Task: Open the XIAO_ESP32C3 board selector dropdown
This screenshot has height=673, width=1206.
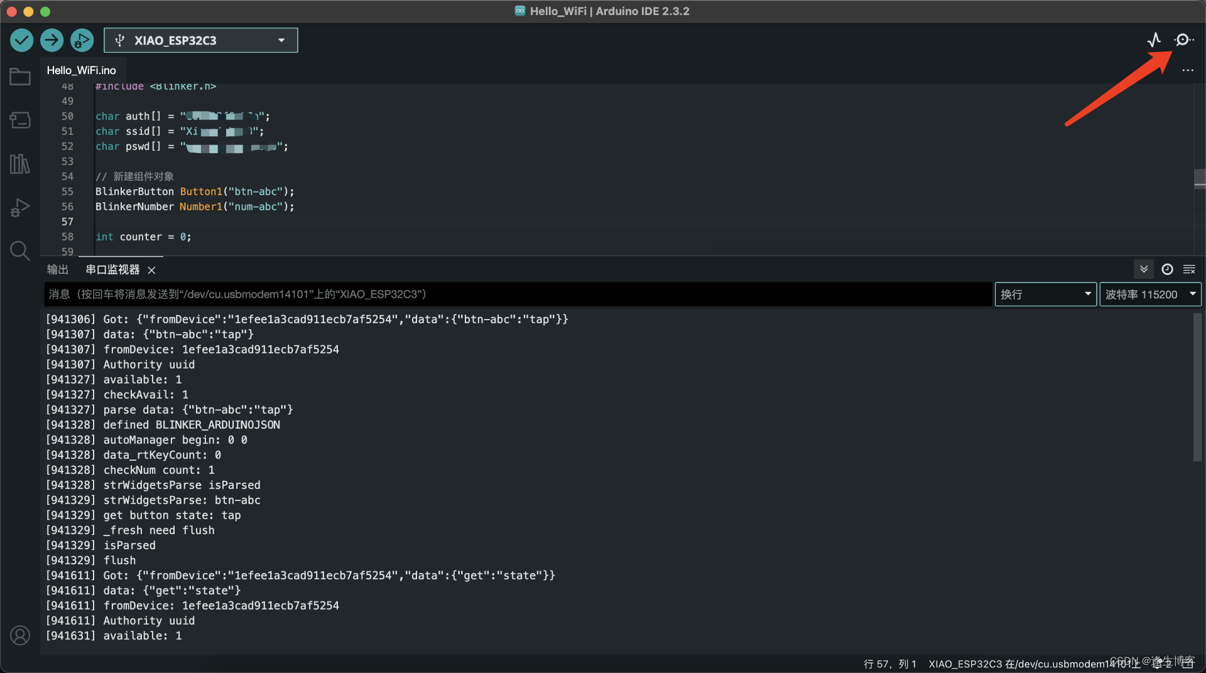Action: tap(201, 40)
